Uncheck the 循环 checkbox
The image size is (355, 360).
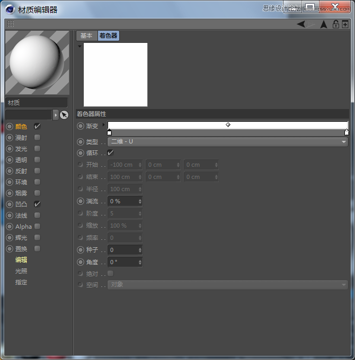(110, 153)
